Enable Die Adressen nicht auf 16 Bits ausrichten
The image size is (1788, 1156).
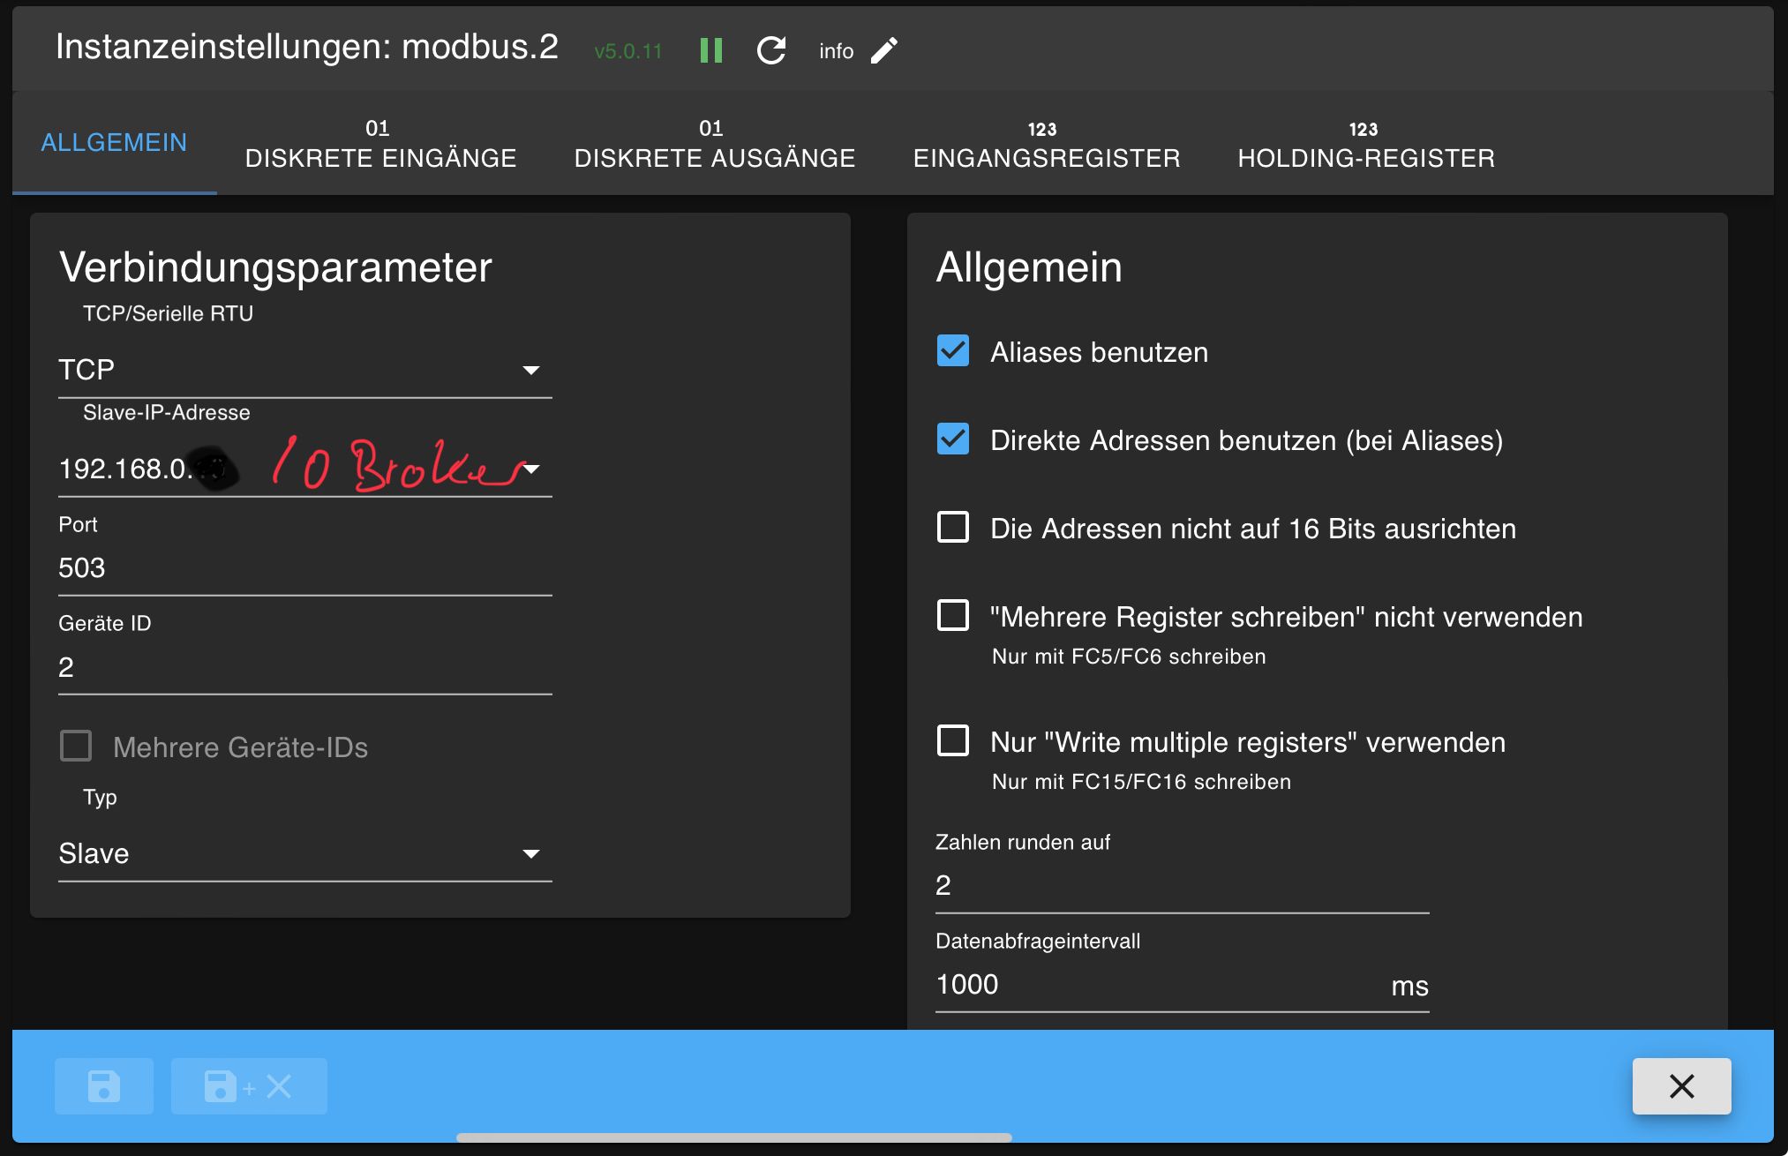point(953,528)
